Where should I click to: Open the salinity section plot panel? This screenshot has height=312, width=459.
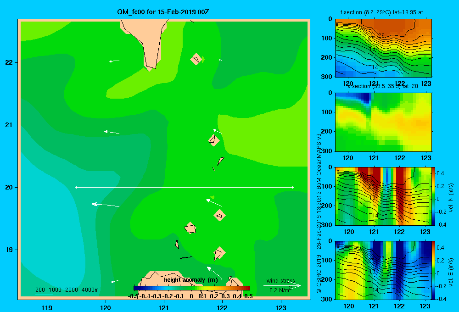pos(383,122)
